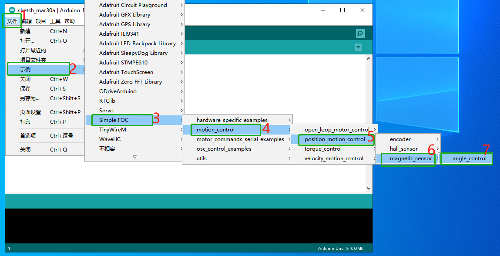Open motor_commands_serial_examples submenu
Screen dimensions: 500x256
point(237,139)
